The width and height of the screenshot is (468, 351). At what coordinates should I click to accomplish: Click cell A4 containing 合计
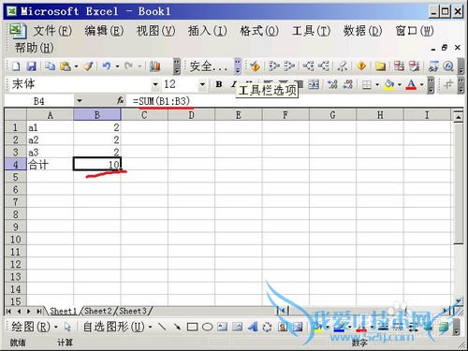pos(50,164)
